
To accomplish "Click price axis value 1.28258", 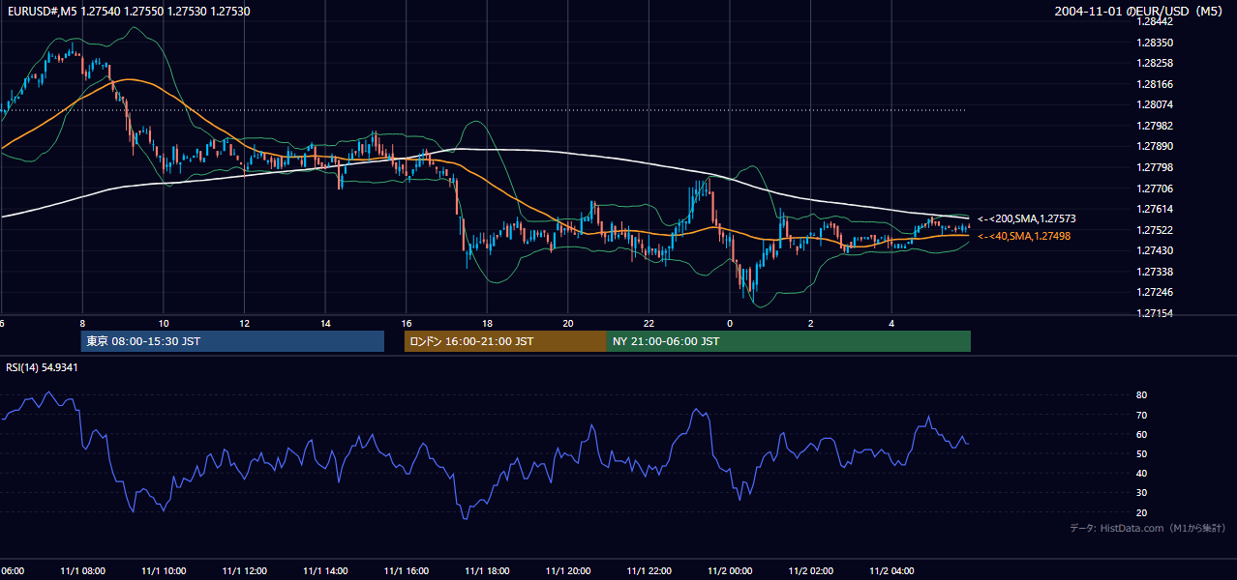I will pyautogui.click(x=1156, y=63).
